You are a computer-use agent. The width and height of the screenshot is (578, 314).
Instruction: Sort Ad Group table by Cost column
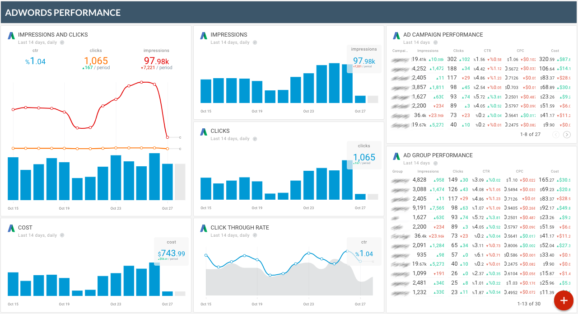pyautogui.click(x=555, y=172)
